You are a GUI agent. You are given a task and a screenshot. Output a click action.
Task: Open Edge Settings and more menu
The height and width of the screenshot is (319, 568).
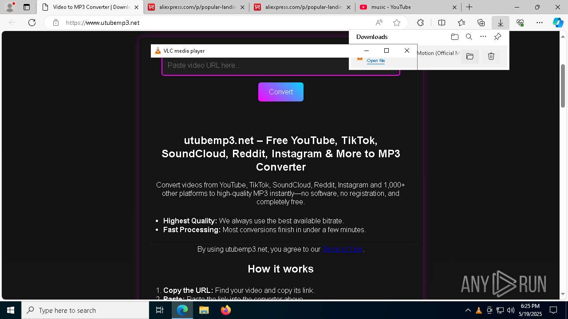540,23
